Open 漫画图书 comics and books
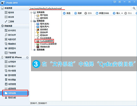137x106 pixels. click(10, 48)
